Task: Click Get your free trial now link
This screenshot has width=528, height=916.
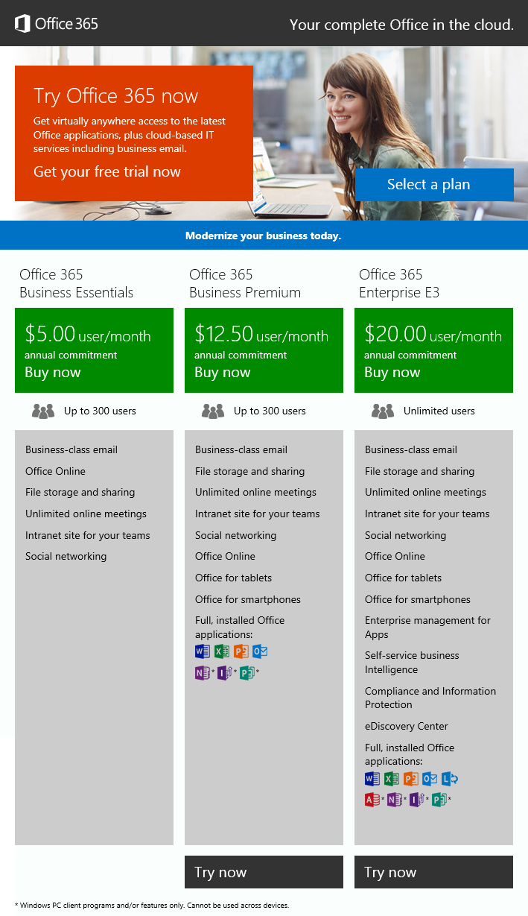Action: [x=107, y=172]
